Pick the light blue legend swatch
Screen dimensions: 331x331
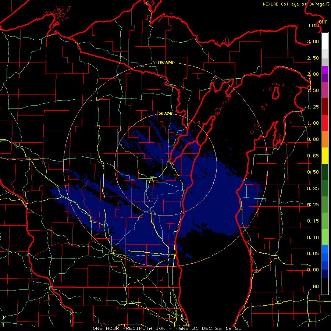tap(325, 249)
